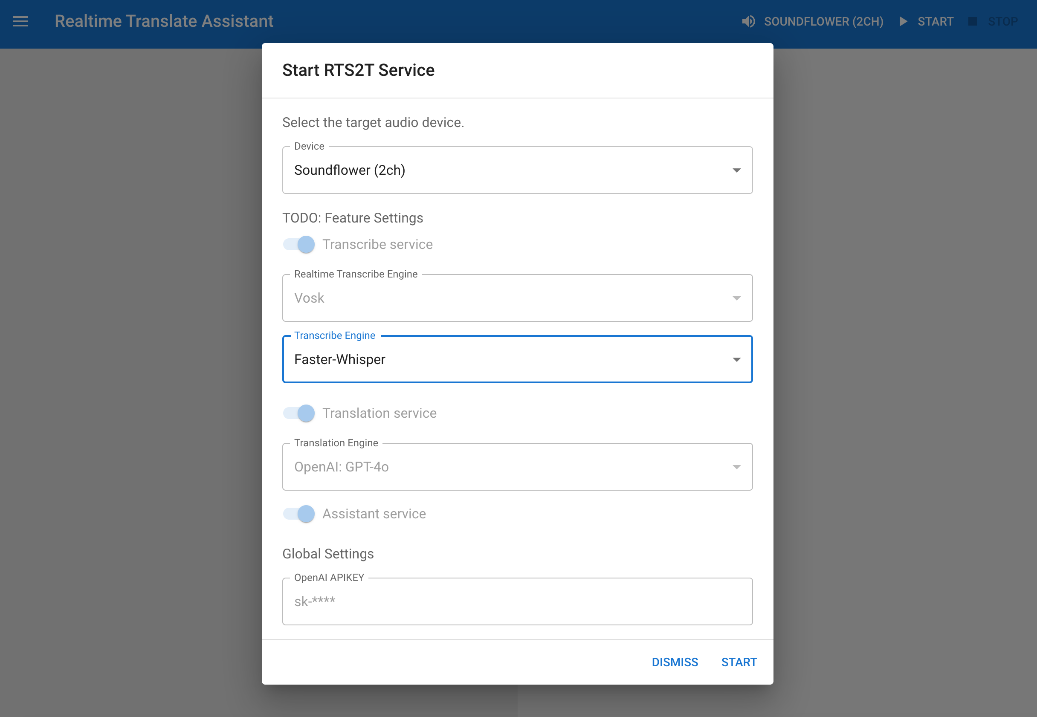Click the Realtime Translate Assistant logo text
Viewport: 1037px width, 717px height.
coord(164,22)
